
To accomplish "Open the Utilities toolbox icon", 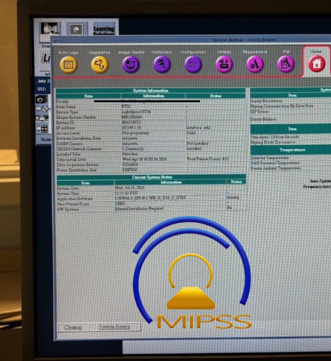I will click(x=224, y=65).
